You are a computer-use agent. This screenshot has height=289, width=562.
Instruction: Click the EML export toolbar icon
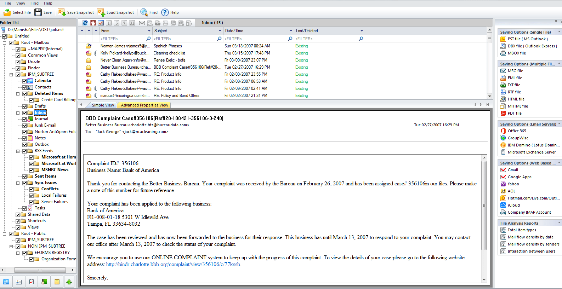(150, 23)
